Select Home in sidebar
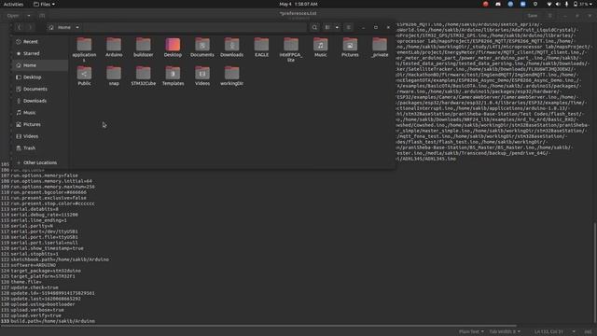The height and width of the screenshot is (336, 597). pyautogui.click(x=39, y=65)
